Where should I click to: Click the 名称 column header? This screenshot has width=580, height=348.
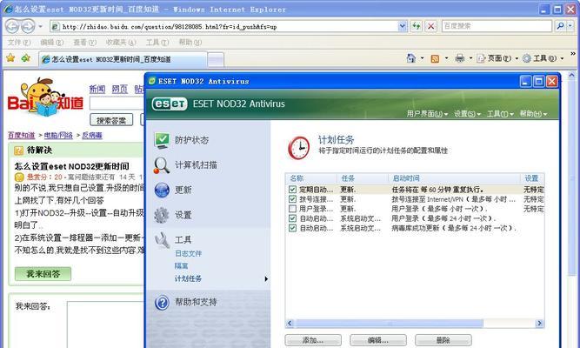point(311,178)
